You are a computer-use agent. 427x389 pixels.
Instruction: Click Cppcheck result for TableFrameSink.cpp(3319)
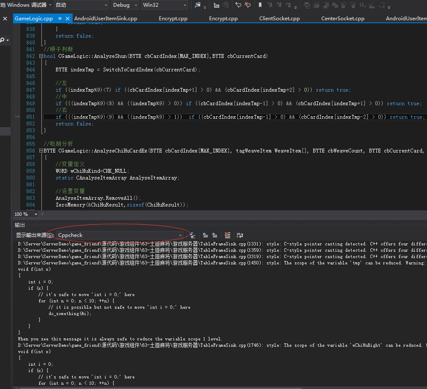pos(222,256)
